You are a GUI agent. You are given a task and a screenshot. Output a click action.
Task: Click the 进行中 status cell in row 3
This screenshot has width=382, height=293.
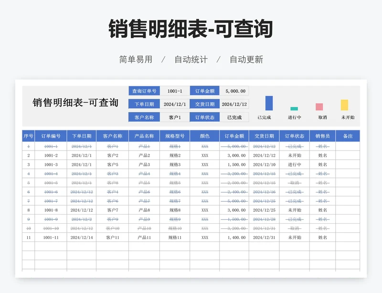pyautogui.click(x=295, y=165)
